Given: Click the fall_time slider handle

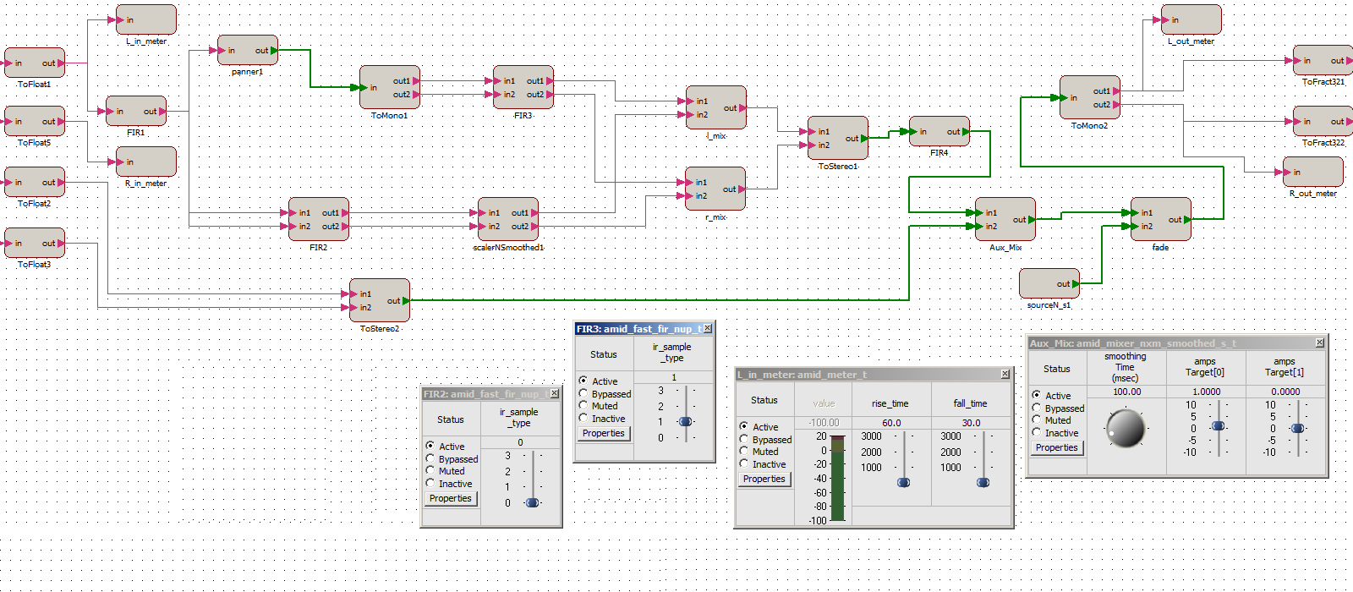Looking at the screenshot, I should [983, 482].
